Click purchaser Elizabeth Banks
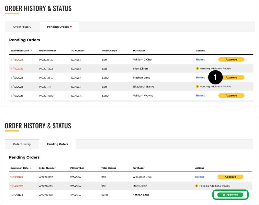This screenshot has height=205, width=259. 144,87
